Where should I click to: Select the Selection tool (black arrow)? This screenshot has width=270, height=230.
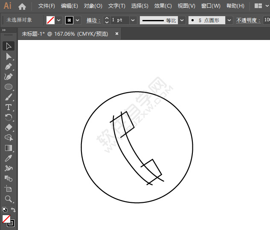tap(9, 46)
